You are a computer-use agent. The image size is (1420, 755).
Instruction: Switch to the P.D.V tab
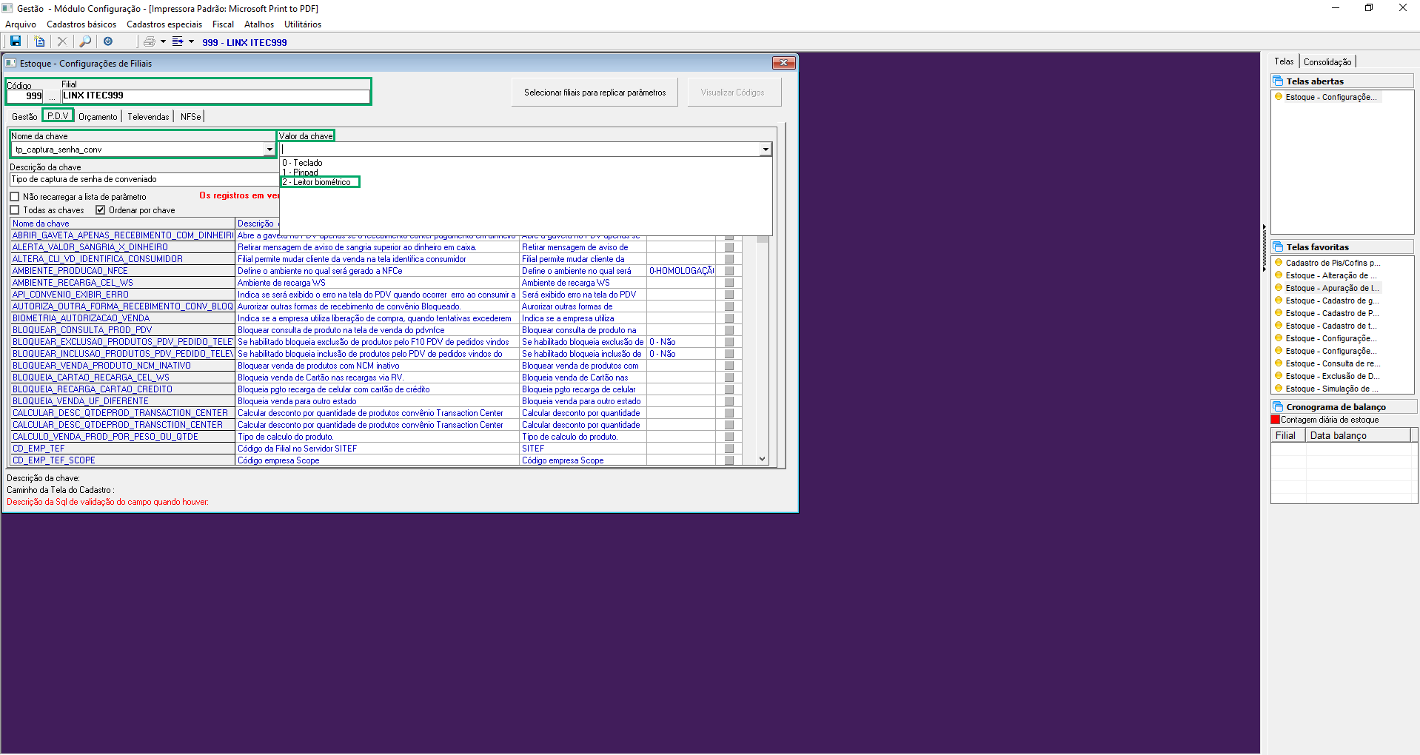(x=58, y=115)
